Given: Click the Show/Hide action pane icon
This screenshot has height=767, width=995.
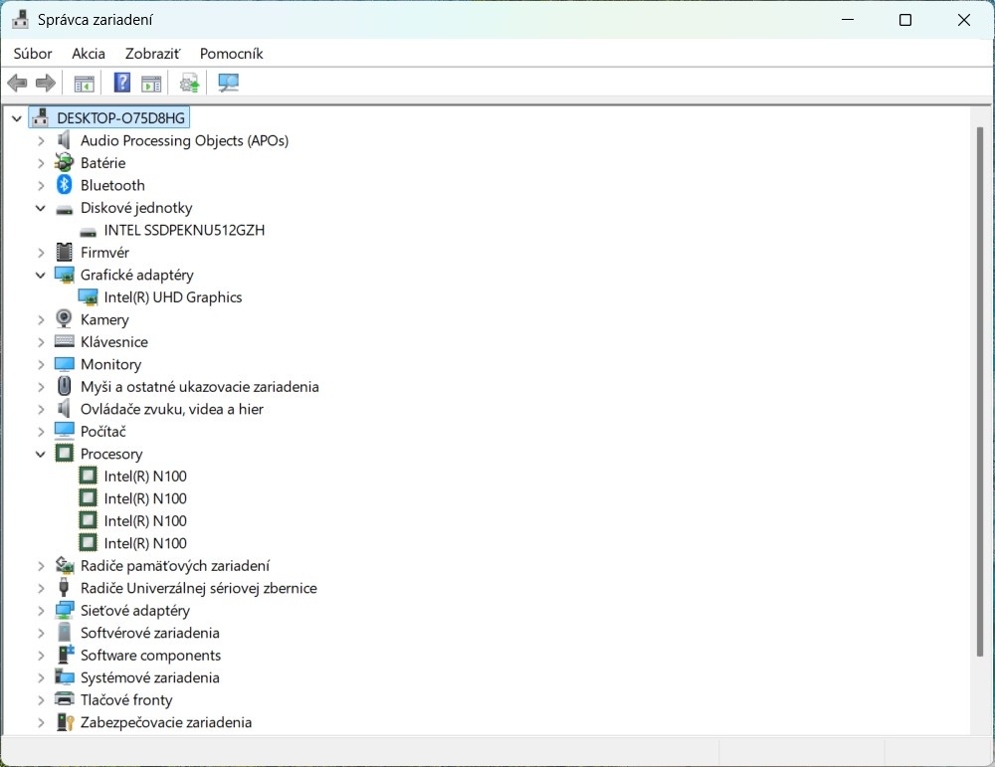Looking at the screenshot, I should click(x=151, y=84).
